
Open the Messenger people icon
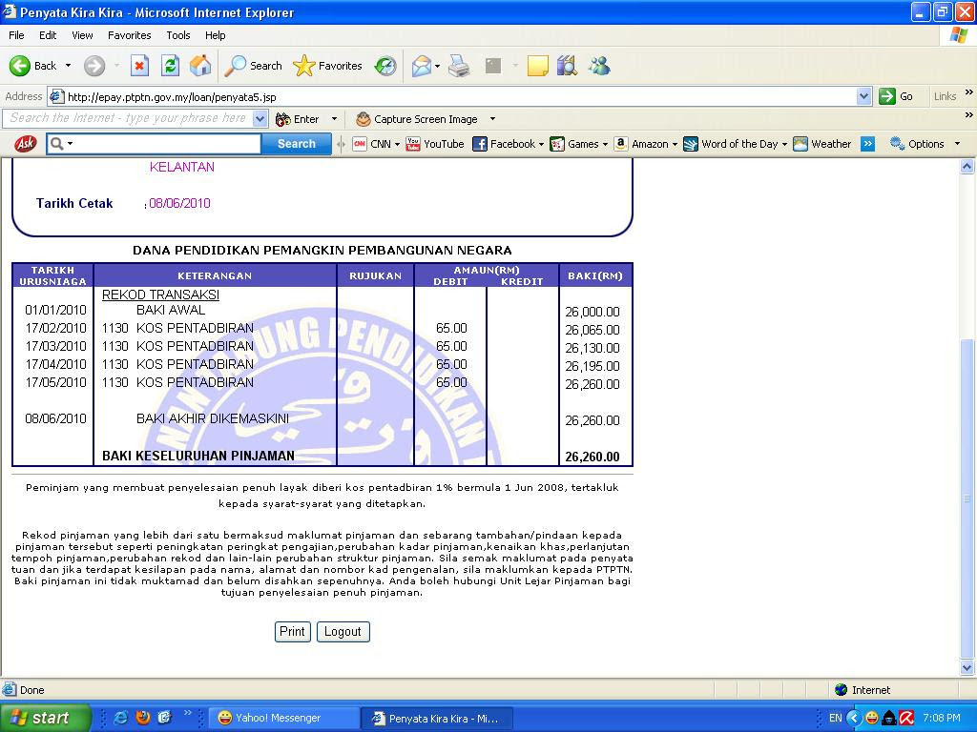point(599,66)
